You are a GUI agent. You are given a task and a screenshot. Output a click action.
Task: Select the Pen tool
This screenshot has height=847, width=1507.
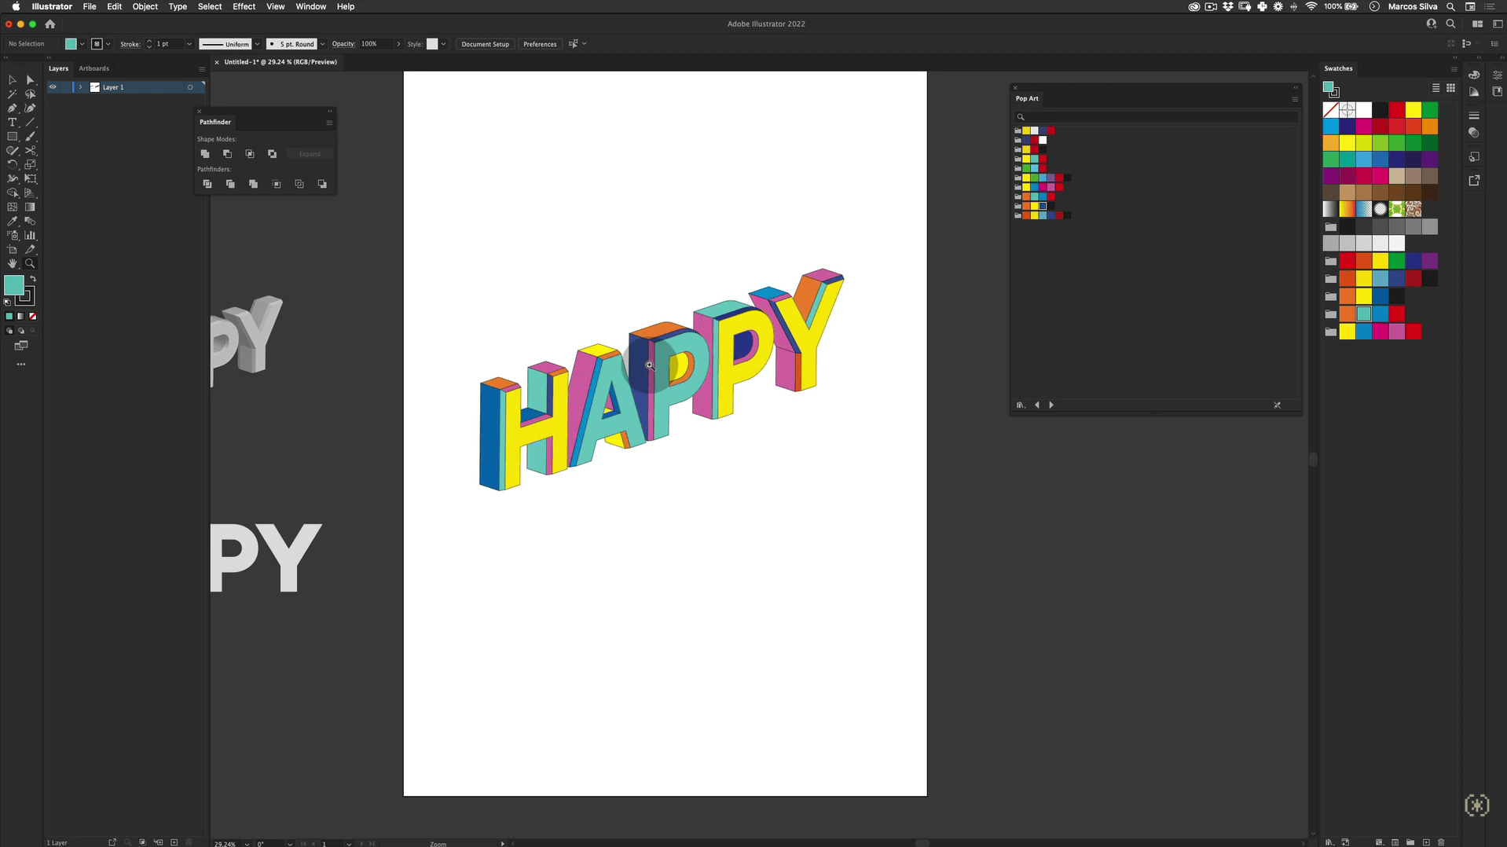[x=12, y=108]
